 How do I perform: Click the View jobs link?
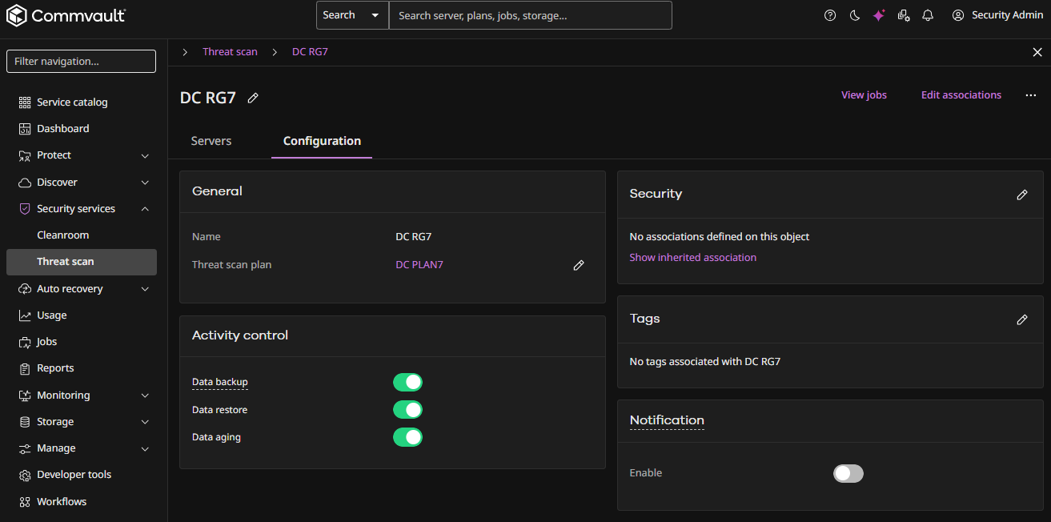864,95
